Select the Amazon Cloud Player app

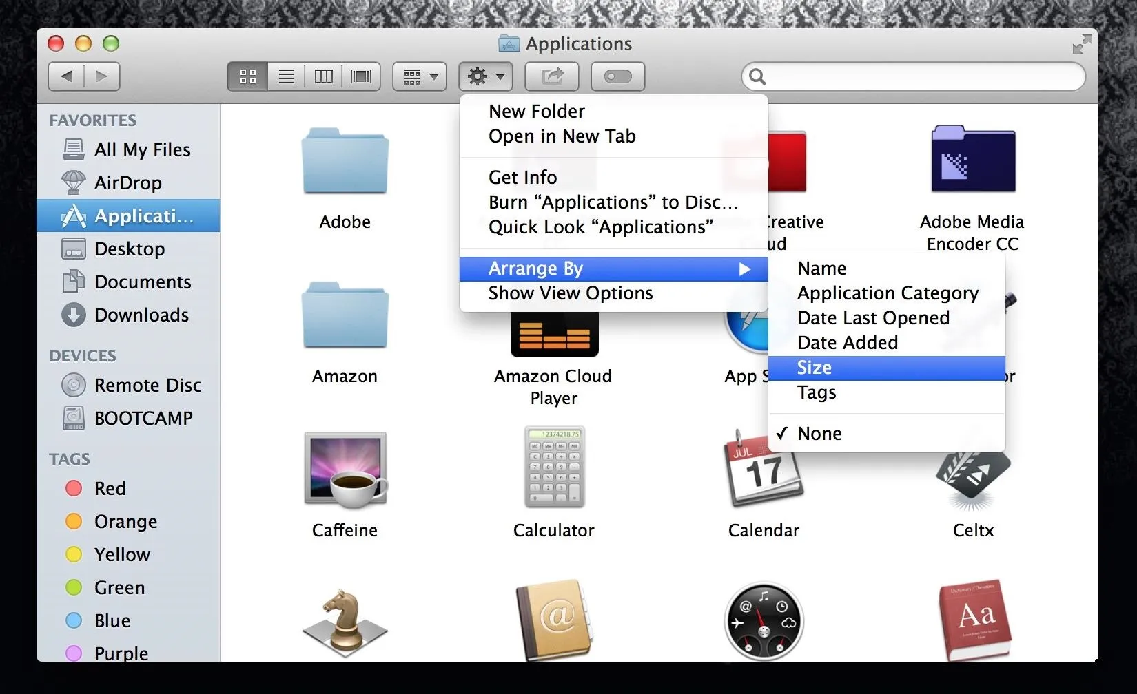coord(554,335)
